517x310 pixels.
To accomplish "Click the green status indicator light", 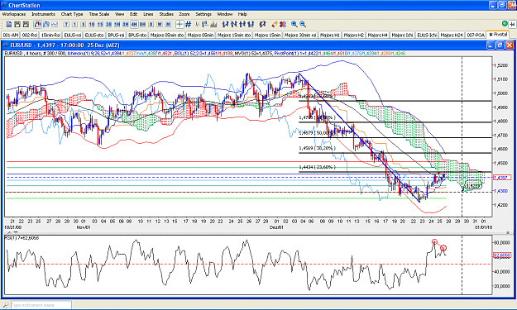I will (505, 24).
